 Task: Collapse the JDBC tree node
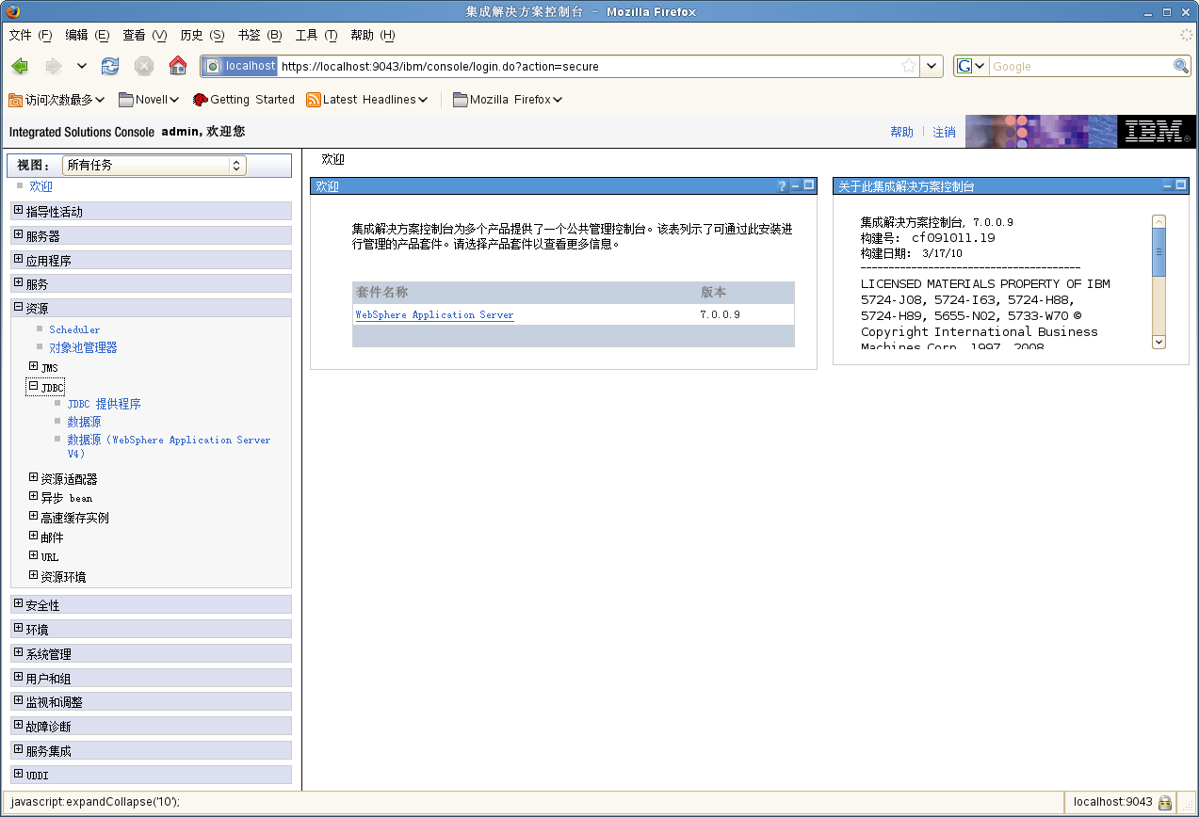(33, 386)
